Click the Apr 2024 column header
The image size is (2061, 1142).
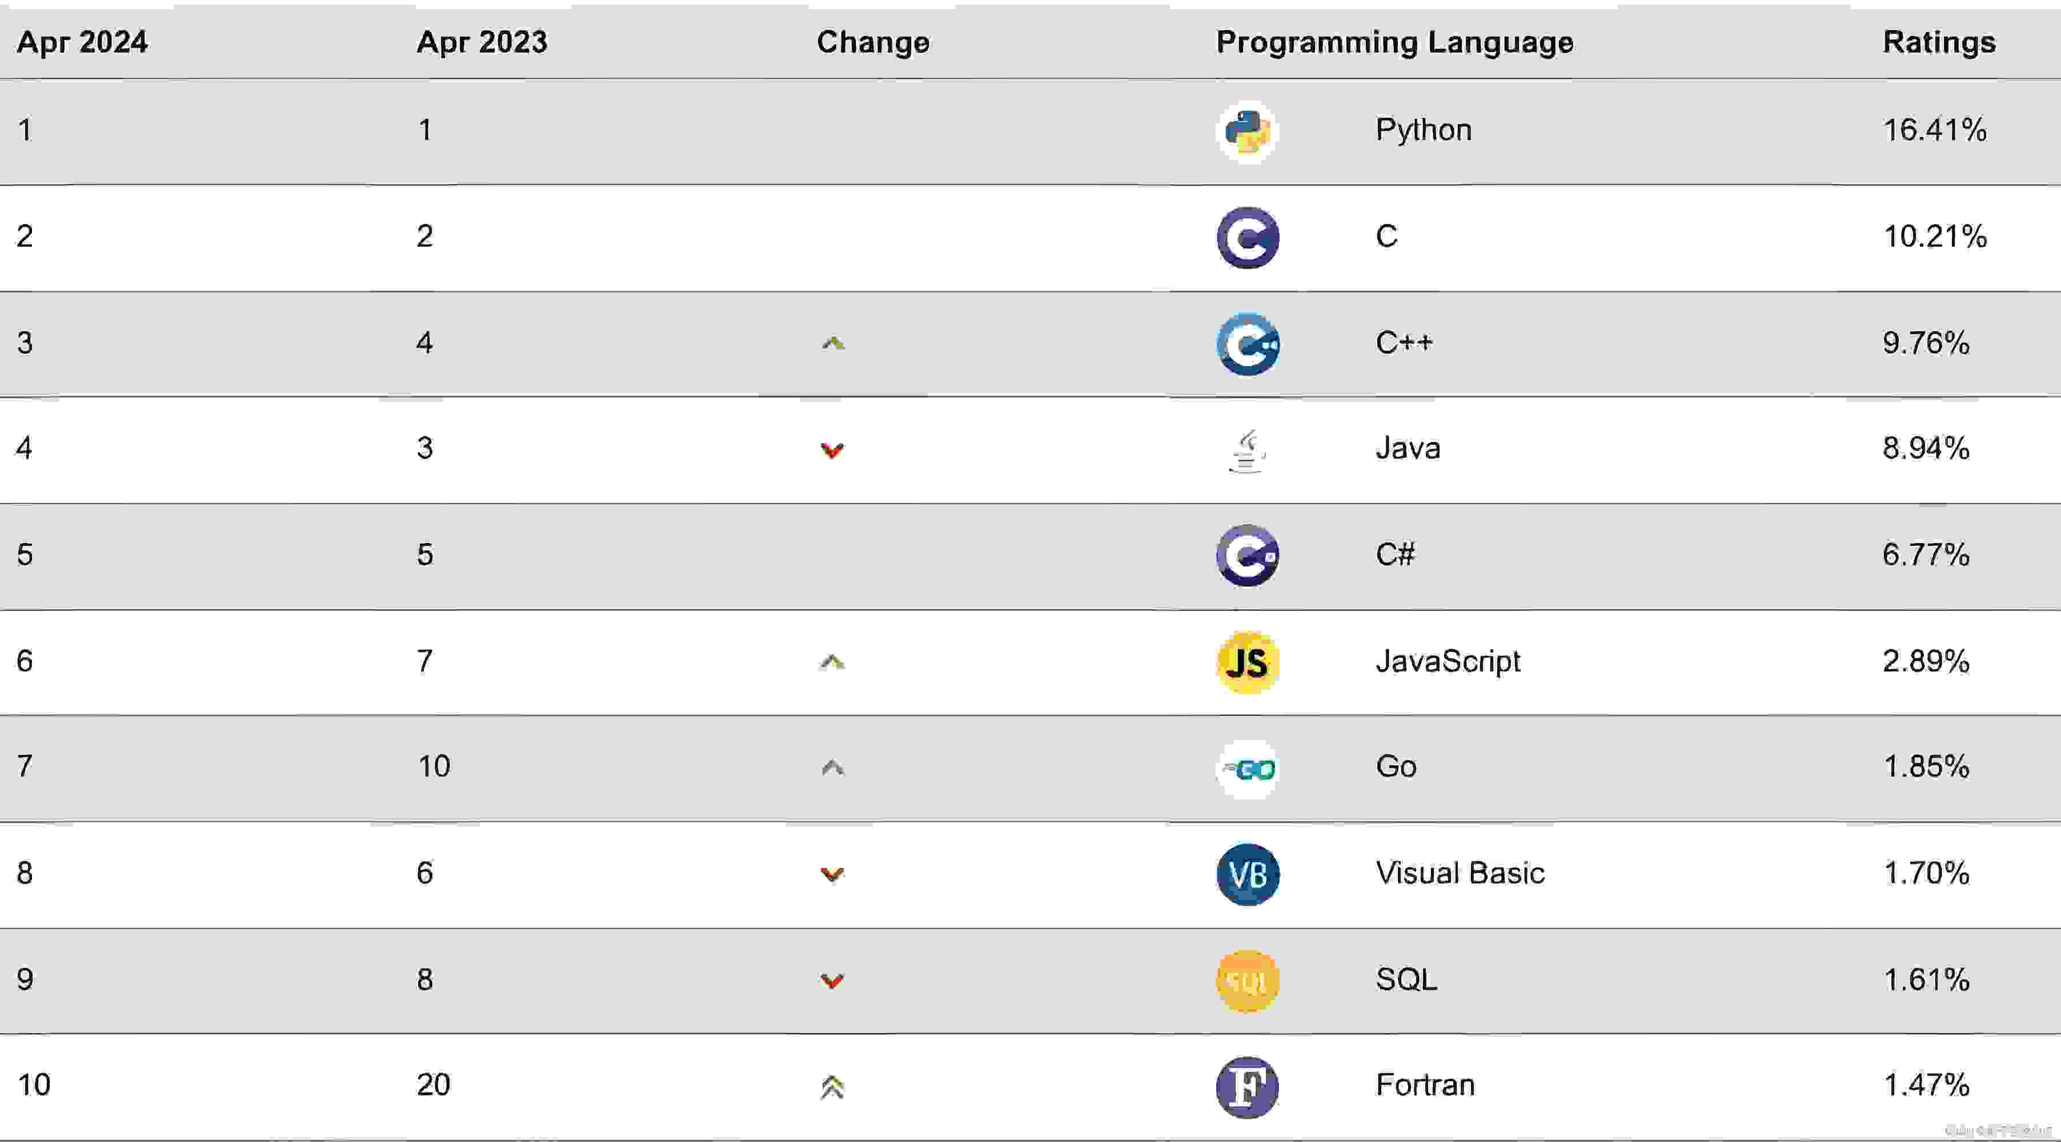tap(82, 42)
